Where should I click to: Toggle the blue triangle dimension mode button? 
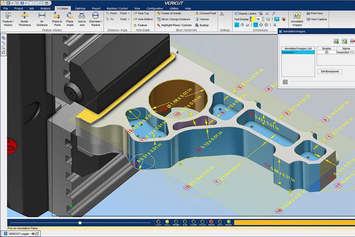(x=236, y=25)
